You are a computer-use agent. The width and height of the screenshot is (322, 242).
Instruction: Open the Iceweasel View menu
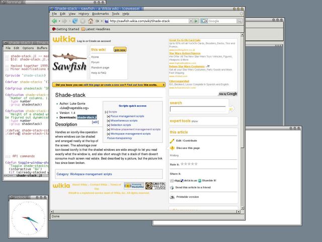pyautogui.click(x=72, y=14)
